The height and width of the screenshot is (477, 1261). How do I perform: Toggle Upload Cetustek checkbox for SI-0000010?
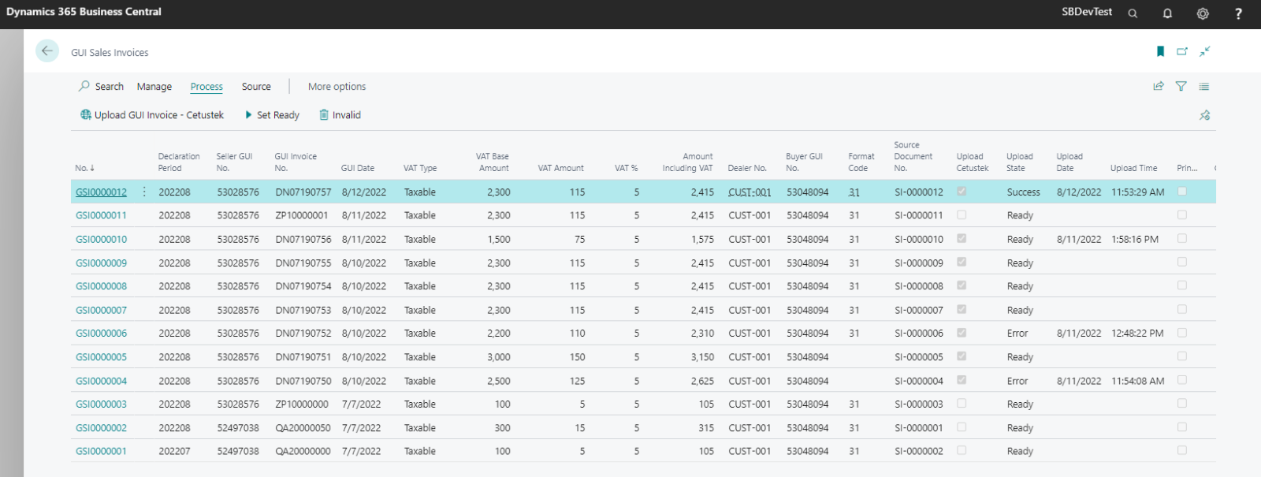click(x=962, y=238)
